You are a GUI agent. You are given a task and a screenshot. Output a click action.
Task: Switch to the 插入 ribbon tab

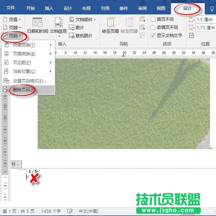(x=49, y=8)
